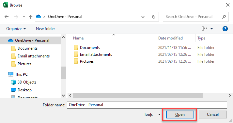233x123 pixels.
Task: Click the horizontal scrollbar right arrow
Action: (x=230, y=95)
